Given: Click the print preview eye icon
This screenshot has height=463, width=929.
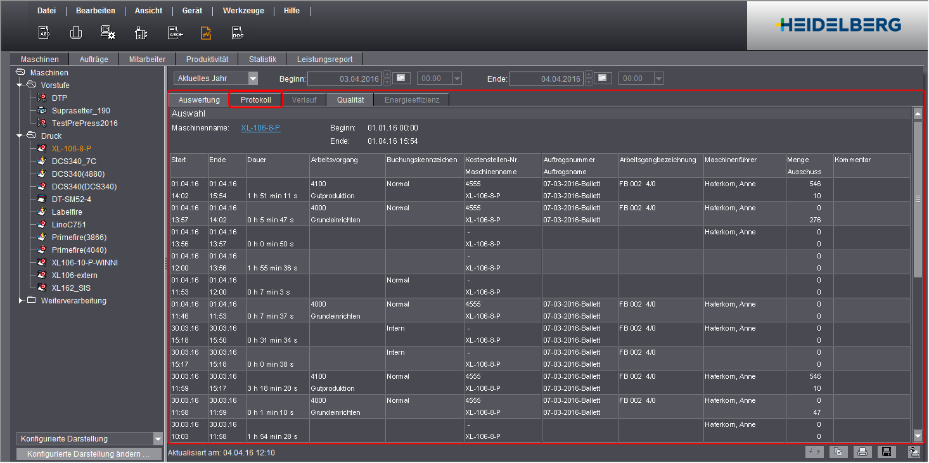Looking at the screenshot, I should 914,452.
